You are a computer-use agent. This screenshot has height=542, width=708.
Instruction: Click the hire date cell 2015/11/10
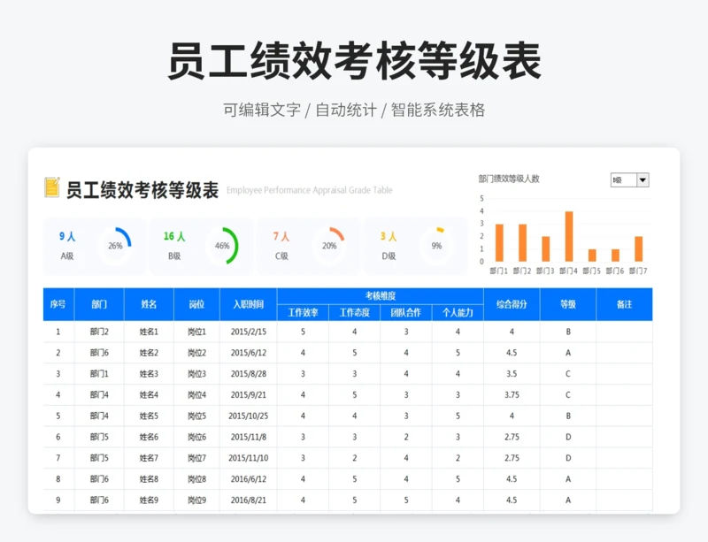[x=249, y=458]
